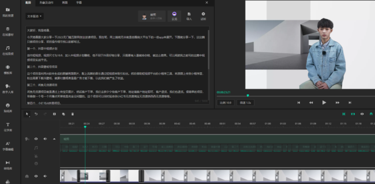Screen dimensions: 375x184
Task: Switch to the 形象及动作 tab
Action: 46,3
